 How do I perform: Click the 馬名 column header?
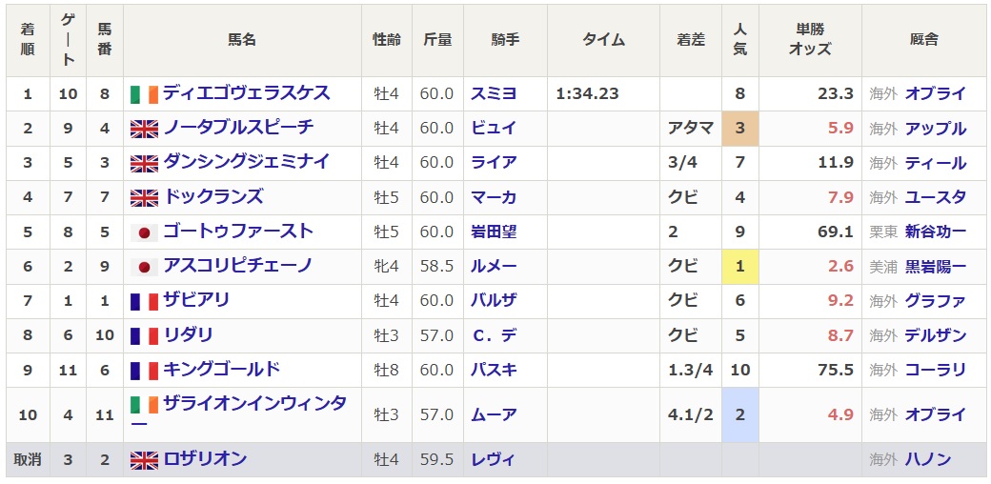242,40
